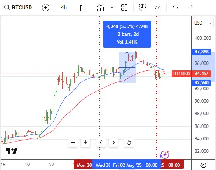
Task: Click the TradingView logo
Action: pyautogui.click(x=12, y=151)
